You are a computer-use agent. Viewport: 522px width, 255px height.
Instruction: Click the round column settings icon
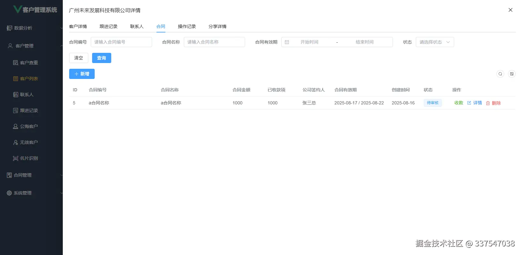[512, 74]
